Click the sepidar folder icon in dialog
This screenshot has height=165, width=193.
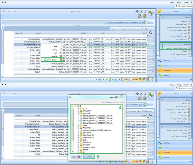[81, 150]
